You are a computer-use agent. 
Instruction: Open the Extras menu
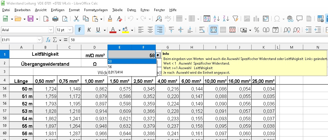[145, 10]
